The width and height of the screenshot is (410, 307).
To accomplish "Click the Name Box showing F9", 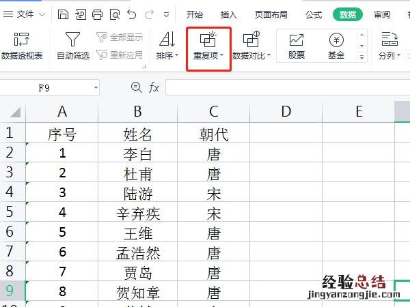I will point(44,88).
